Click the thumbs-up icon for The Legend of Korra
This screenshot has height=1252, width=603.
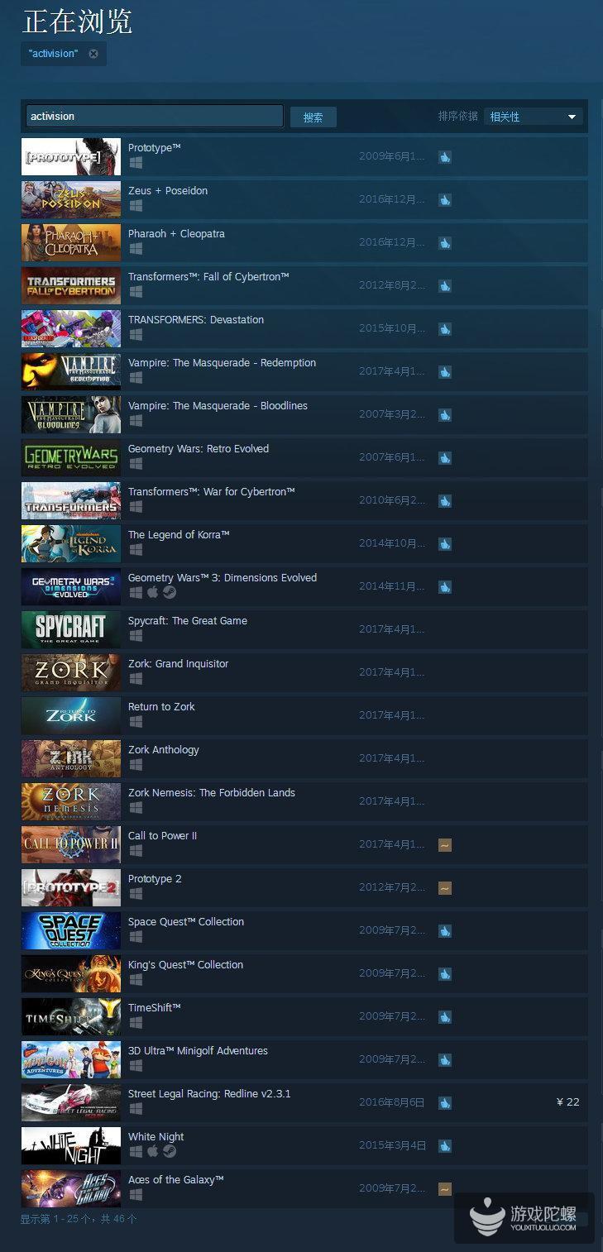[x=444, y=544]
